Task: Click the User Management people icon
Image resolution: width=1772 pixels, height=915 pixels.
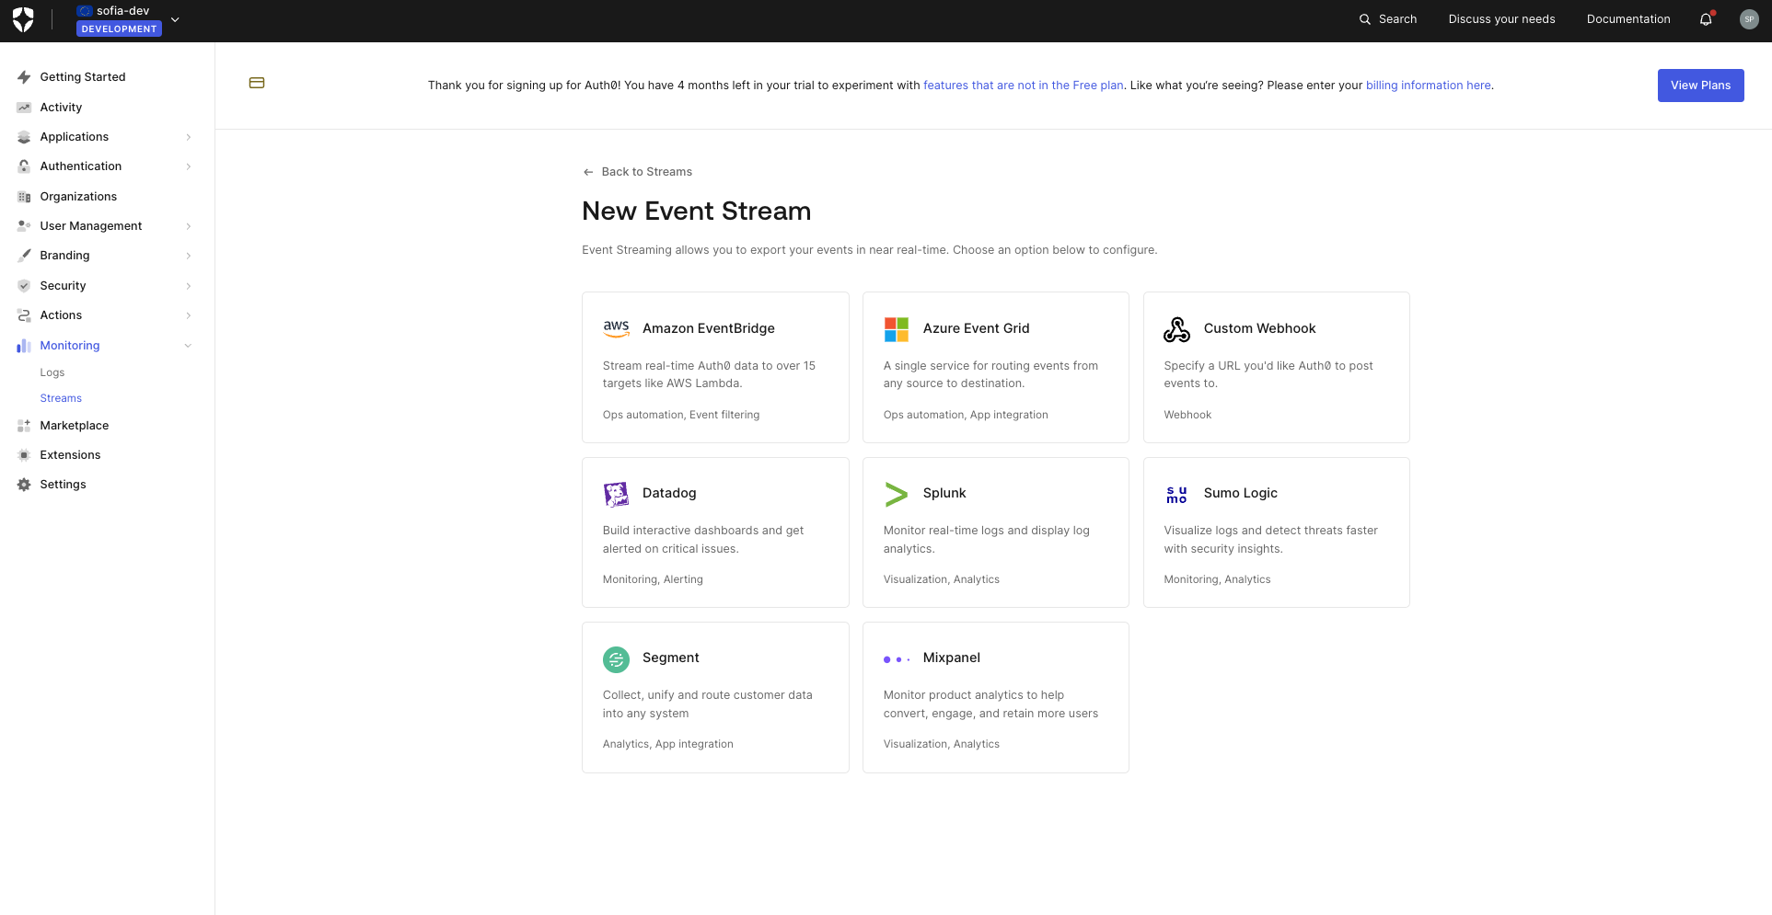Action: [x=24, y=226]
